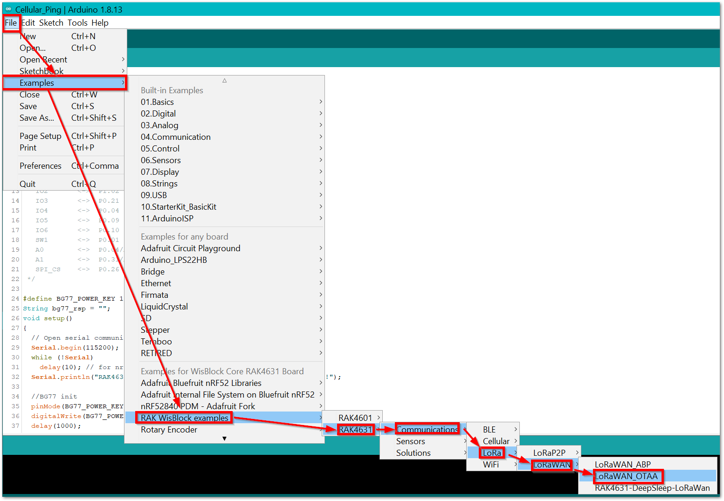Click line number 24 in editor
This screenshot has height=501, width=724.
point(15,299)
